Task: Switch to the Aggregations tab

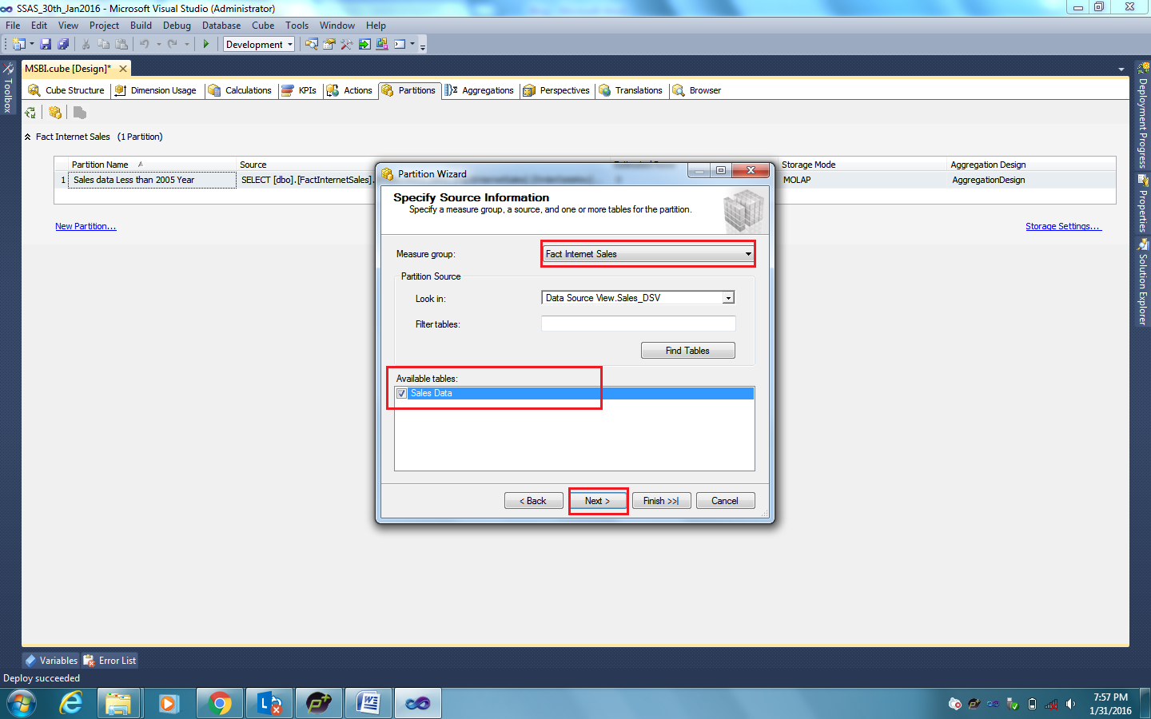Action: click(480, 90)
